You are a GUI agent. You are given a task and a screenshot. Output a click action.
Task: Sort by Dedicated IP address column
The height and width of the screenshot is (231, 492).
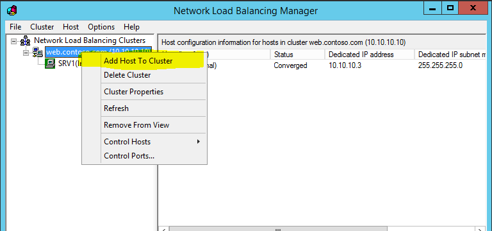[x=370, y=55]
